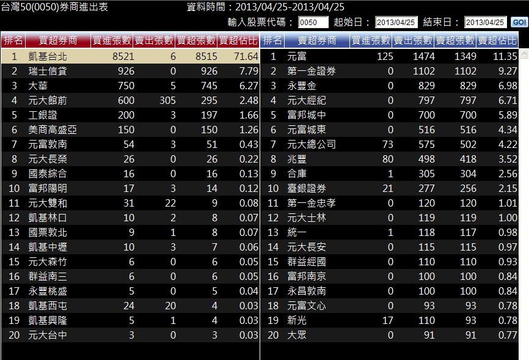529x360 pixels.
Task: Click 買進張數 header in the sell table
Action: (371, 40)
